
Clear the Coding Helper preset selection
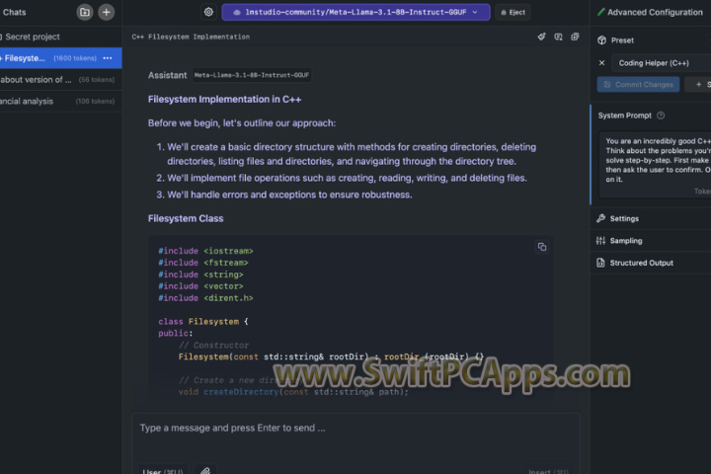click(x=601, y=63)
